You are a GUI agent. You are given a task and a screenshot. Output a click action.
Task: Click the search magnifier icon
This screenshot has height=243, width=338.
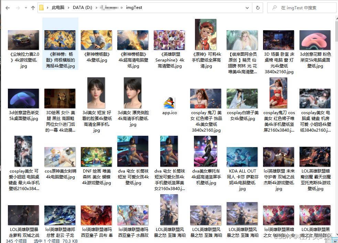274,8
